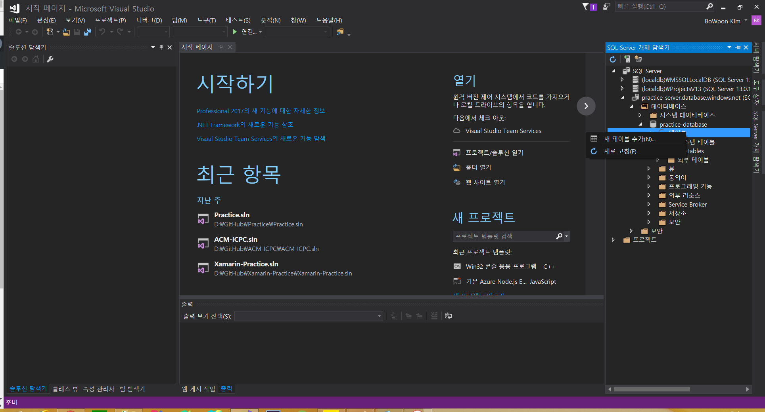Toggle auto-hide pin on SQL Server Object Explorer
Image resolution: width=765 pixels, height=412 pixels.
tap(738, 47)
